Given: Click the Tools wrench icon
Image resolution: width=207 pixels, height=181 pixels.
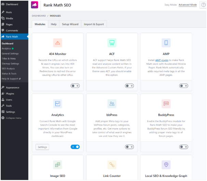Looking at the screenshot, I should pos(3,106).
